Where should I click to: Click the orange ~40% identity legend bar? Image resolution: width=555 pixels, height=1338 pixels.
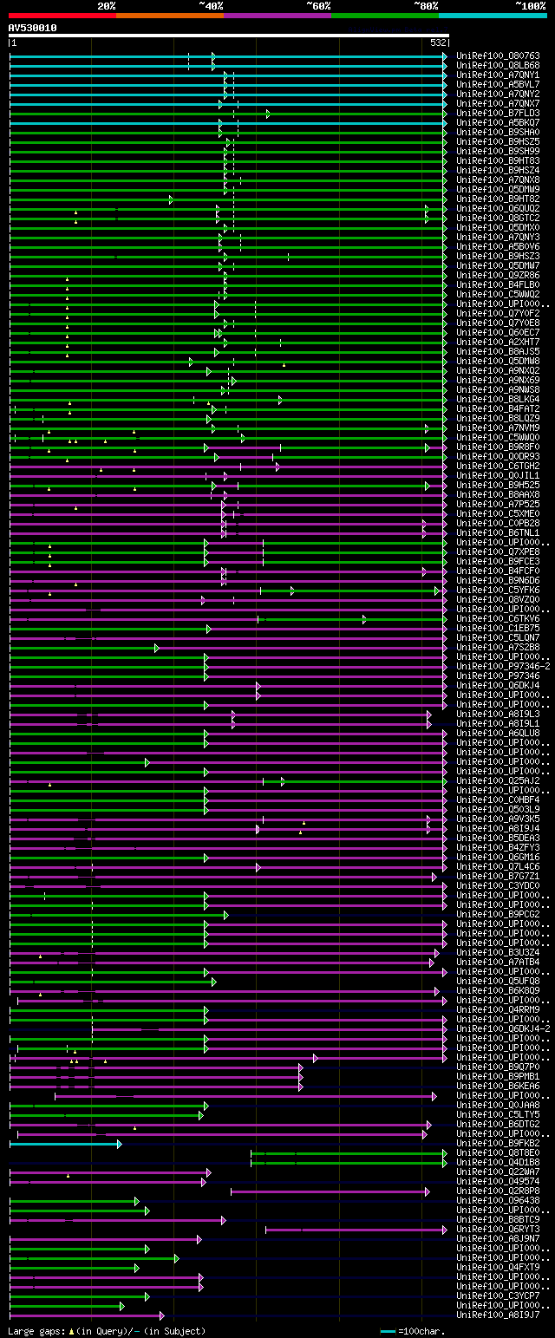(170, 16)
